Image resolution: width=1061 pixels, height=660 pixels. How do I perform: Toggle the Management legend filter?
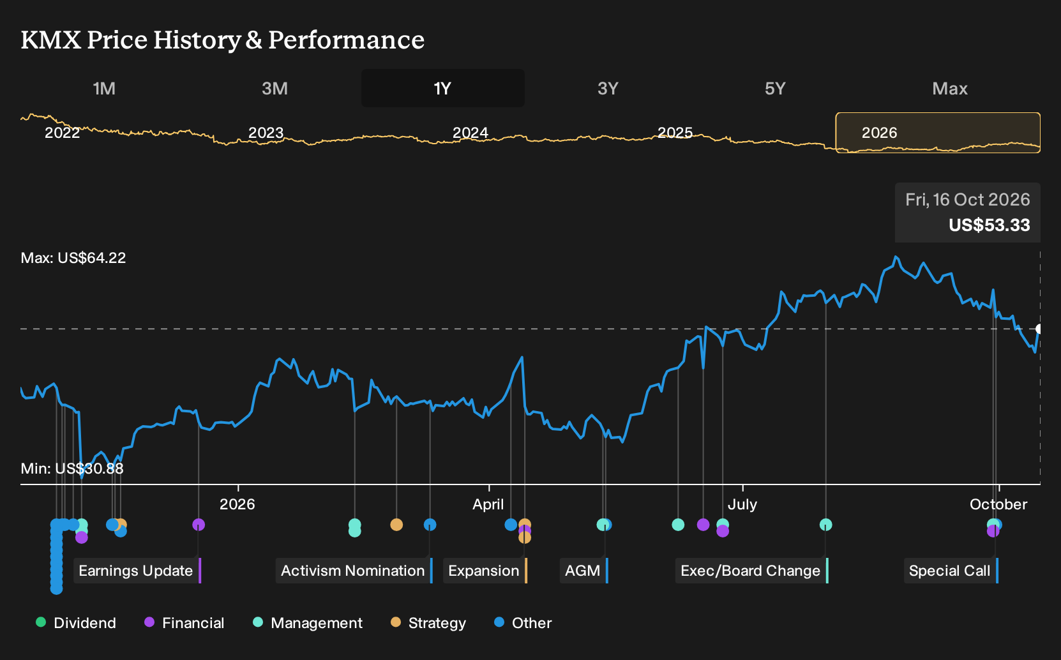(308, 623)
